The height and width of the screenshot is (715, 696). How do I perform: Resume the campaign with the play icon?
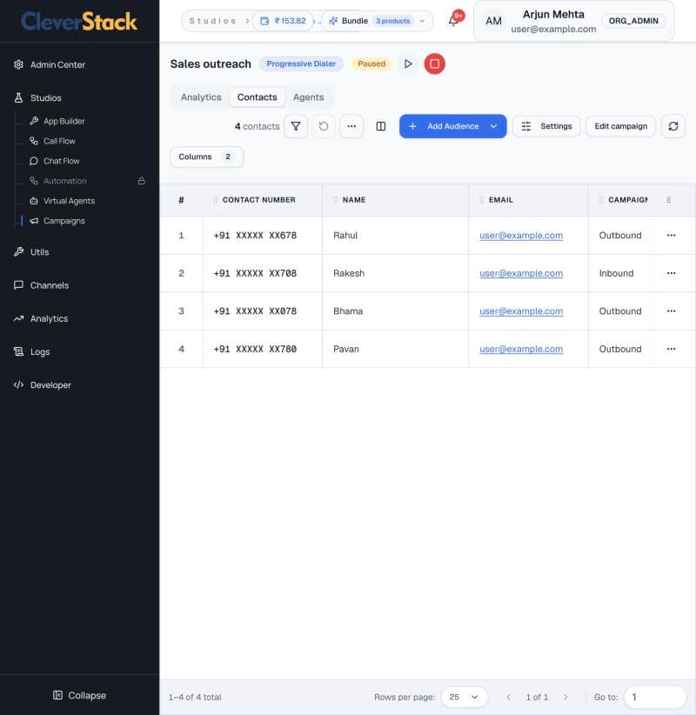[x=408, y=63]
